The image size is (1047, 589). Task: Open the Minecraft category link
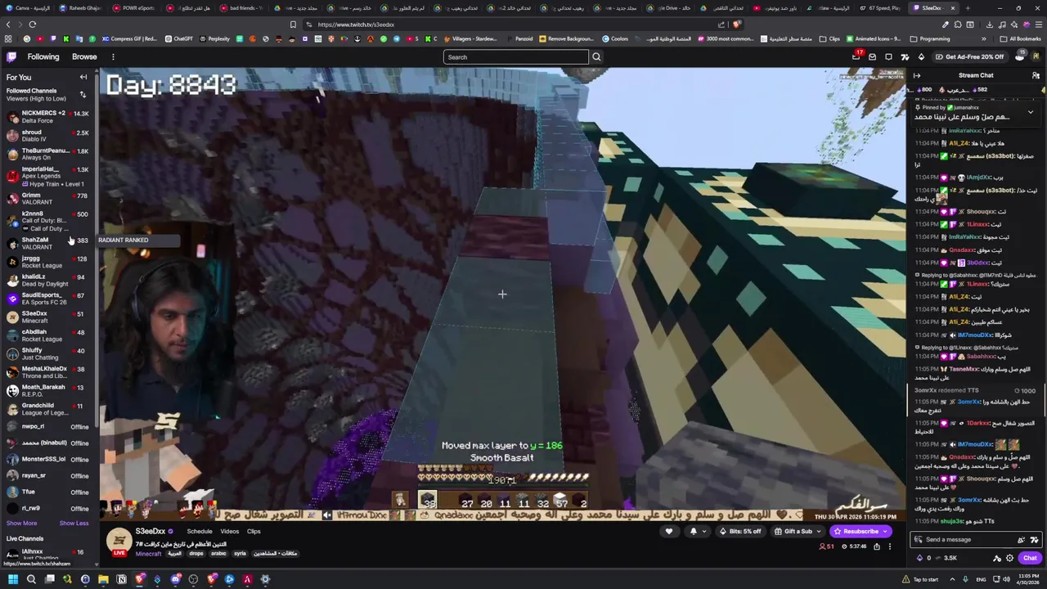click(x=148, y=554)
